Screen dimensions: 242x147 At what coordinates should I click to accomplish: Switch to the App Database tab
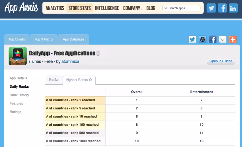click(x=73, y=39)
